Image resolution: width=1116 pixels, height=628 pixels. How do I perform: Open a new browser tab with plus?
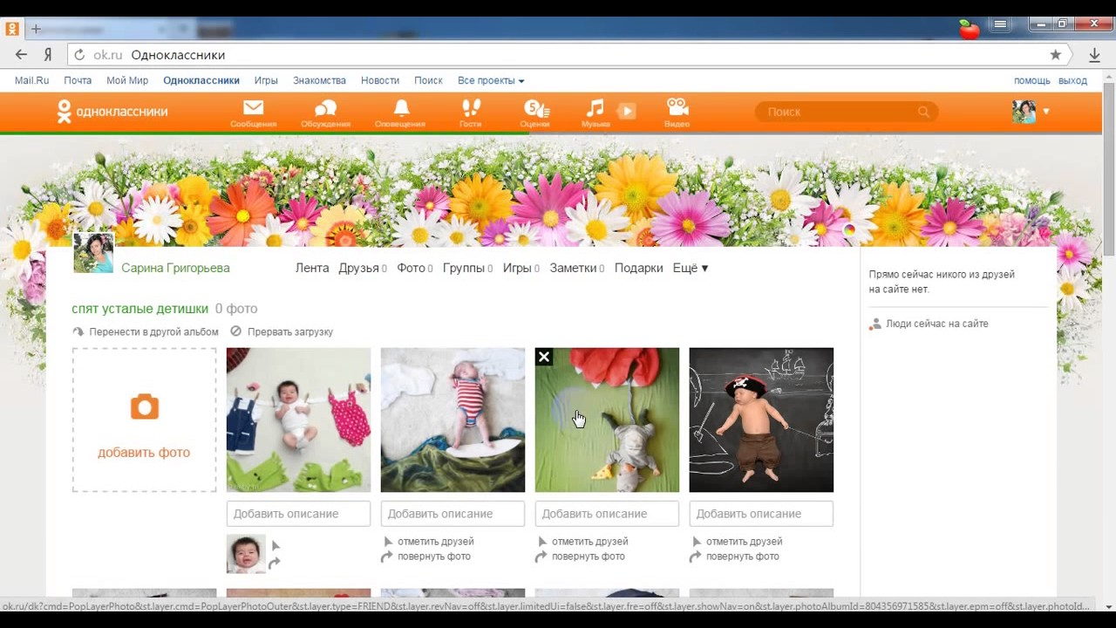pyautogui.click(x=36, y=29)
